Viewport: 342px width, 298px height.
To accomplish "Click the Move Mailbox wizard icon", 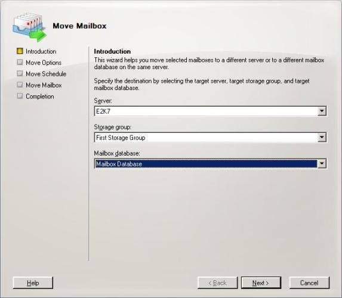I will (29, 27).
